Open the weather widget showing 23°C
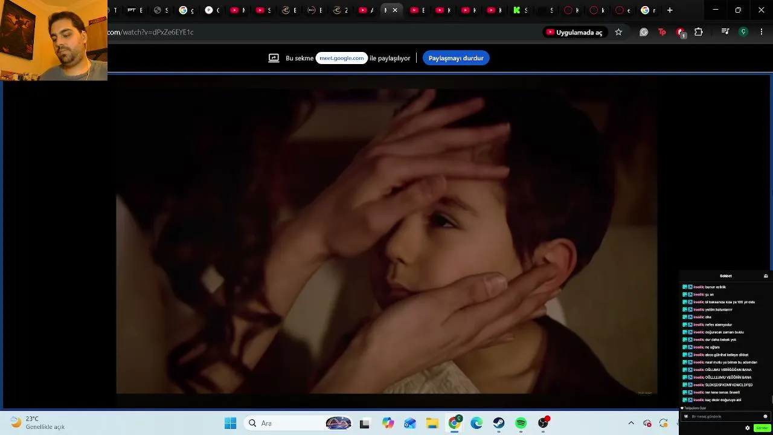The image size is (773, 435). coord(36,423)
